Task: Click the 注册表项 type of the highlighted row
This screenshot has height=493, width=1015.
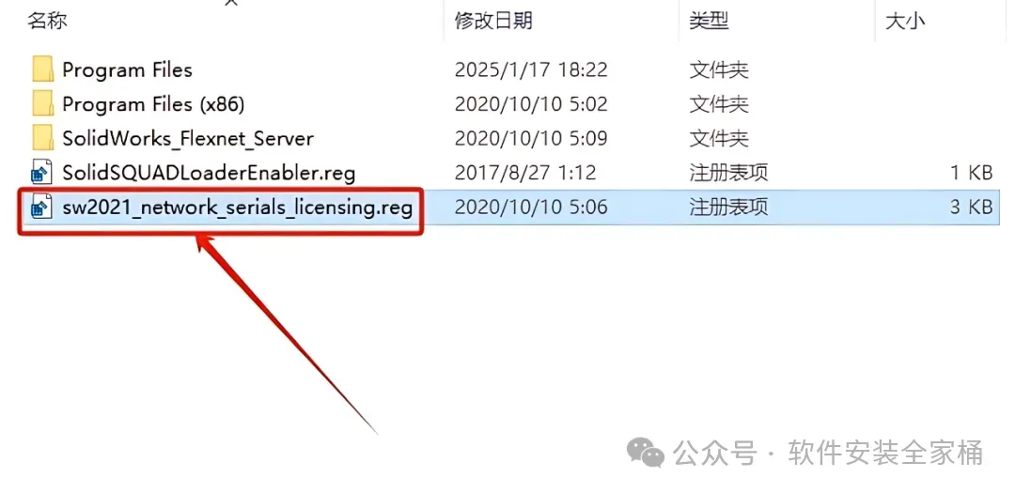Action: (x=728, y=208)
